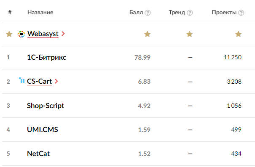This screenshot has width=255, height=167.
Task: Select the UMI.CMS entry
Action: [x=43, y=130]
